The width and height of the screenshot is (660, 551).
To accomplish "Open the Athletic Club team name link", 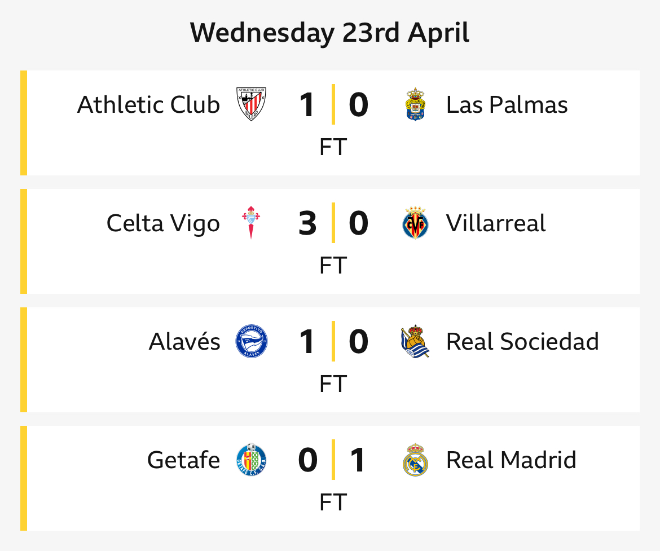I will coord(148,104).
